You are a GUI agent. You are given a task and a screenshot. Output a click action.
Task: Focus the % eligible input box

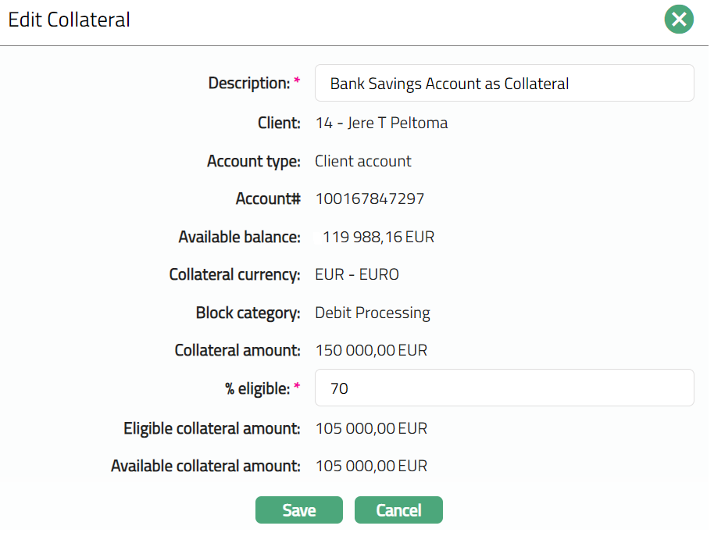point(504,388)
